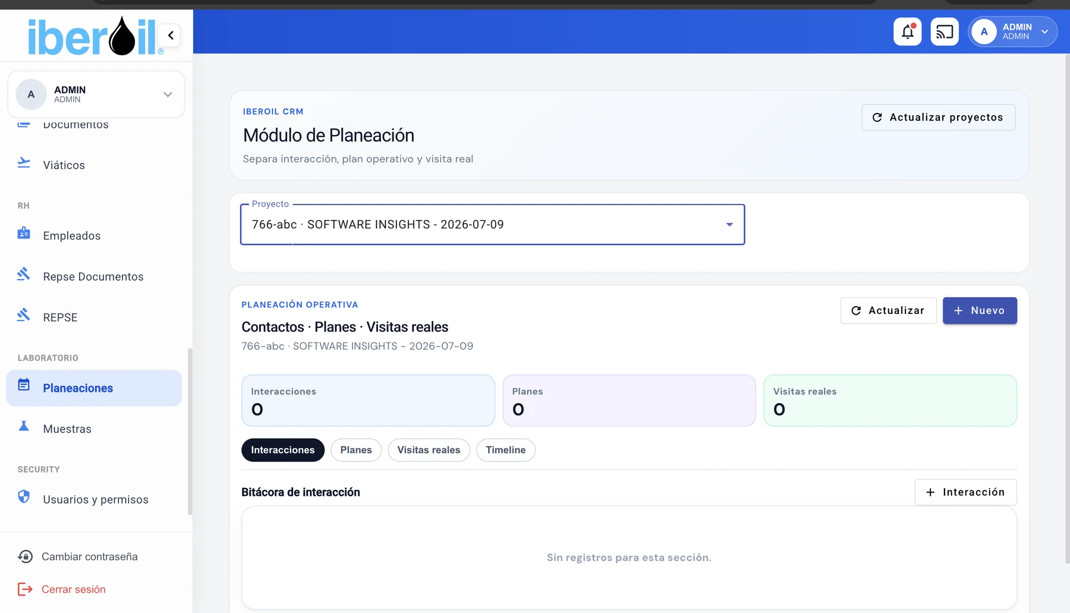The width and height of the screenshot is (1070, 613).
Task: Click the Visitas reales counter card
Action: [x=890, y=400]
